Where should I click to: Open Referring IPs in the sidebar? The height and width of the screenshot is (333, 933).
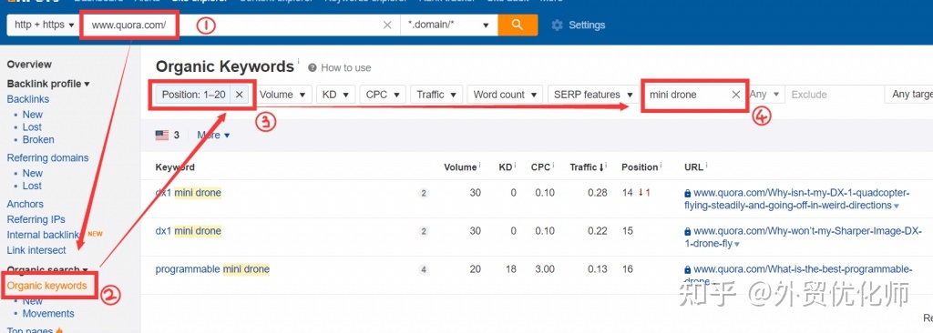[x=36, y=219]
